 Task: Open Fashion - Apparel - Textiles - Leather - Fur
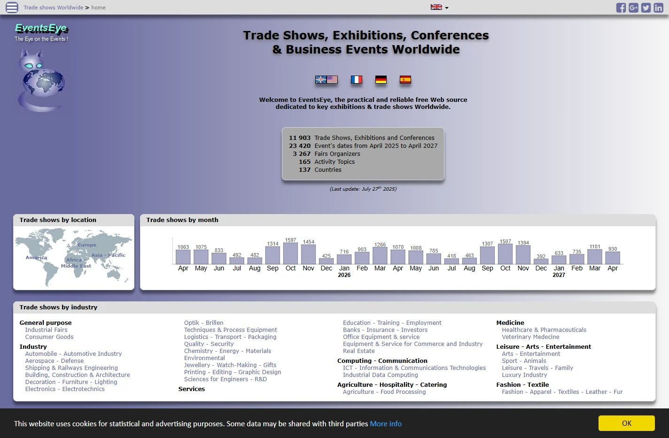[x=562, y=392]
